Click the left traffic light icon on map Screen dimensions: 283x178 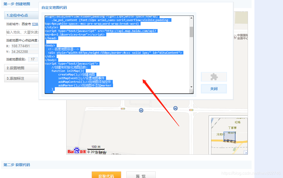(123, 109)
